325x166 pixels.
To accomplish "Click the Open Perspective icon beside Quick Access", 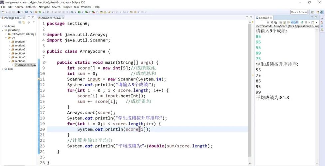I will click(x=313, y=12).
